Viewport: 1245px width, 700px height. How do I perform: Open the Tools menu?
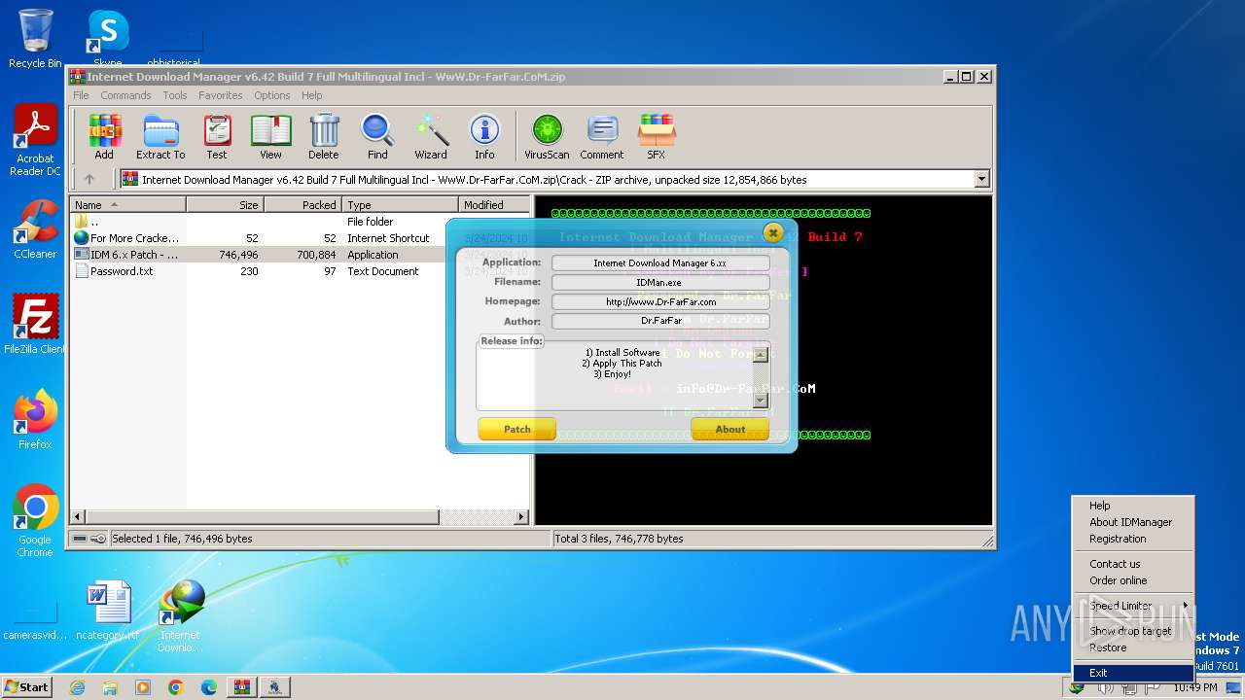(x=175, y=95)
